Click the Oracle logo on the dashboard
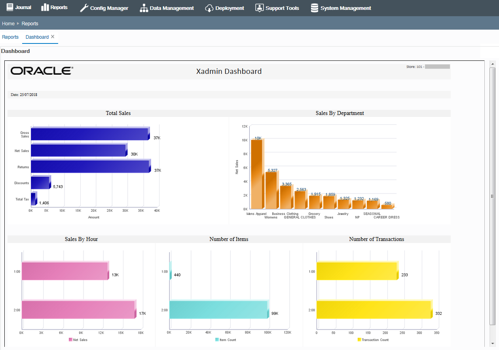The width and height of the screenshot is (499, 350). point(41,71)
